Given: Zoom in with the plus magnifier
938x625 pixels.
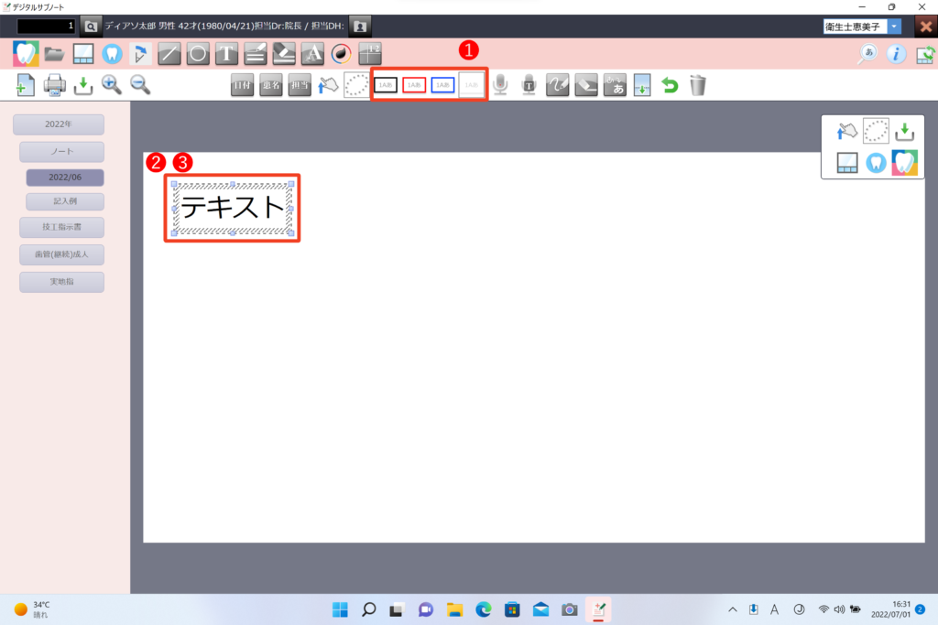Looking at the screenshot, I should click(112, 85).
